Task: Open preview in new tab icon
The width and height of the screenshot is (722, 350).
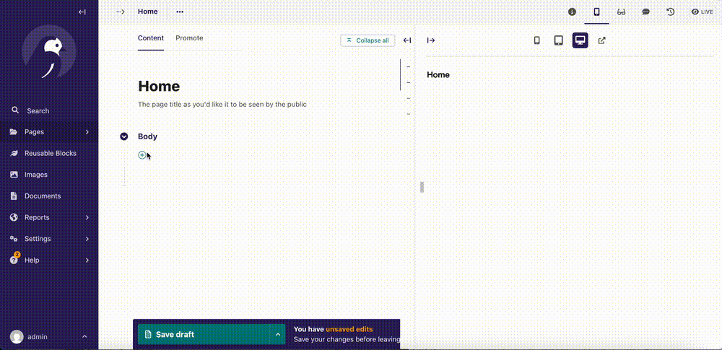Action: (x=602, y=40)
